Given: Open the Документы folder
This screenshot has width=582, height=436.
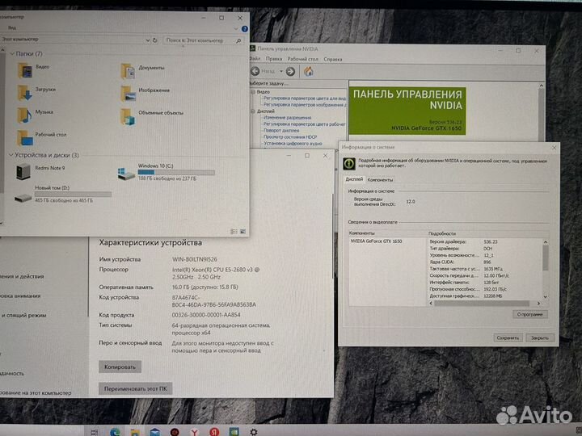Looking at the screenshot, I should pos(128,69).
